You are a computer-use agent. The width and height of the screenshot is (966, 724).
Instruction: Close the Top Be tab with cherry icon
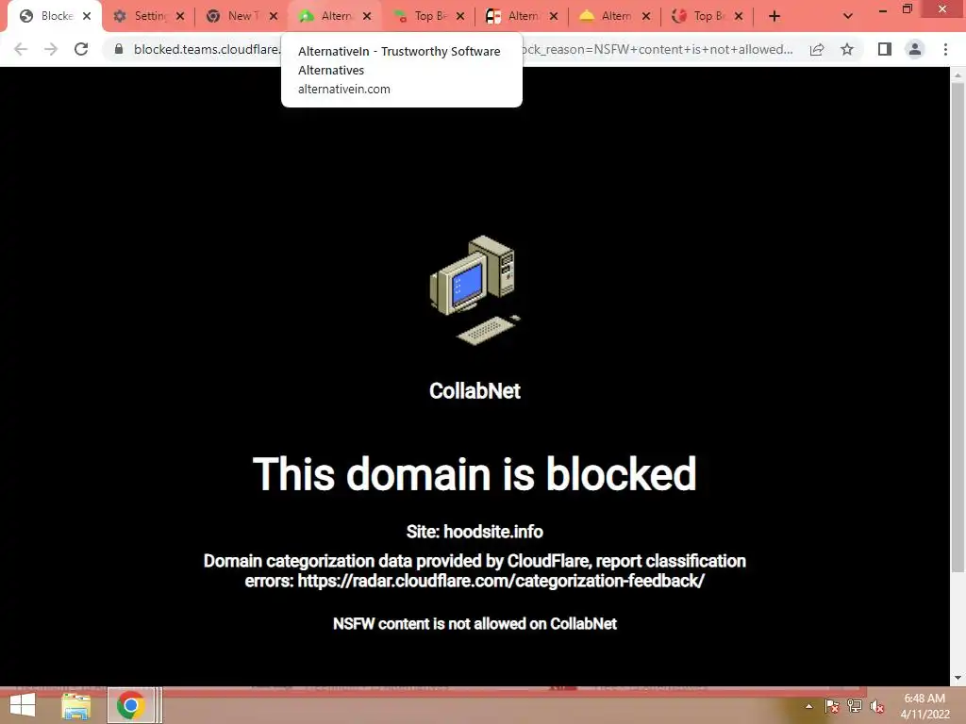point(460,16)
